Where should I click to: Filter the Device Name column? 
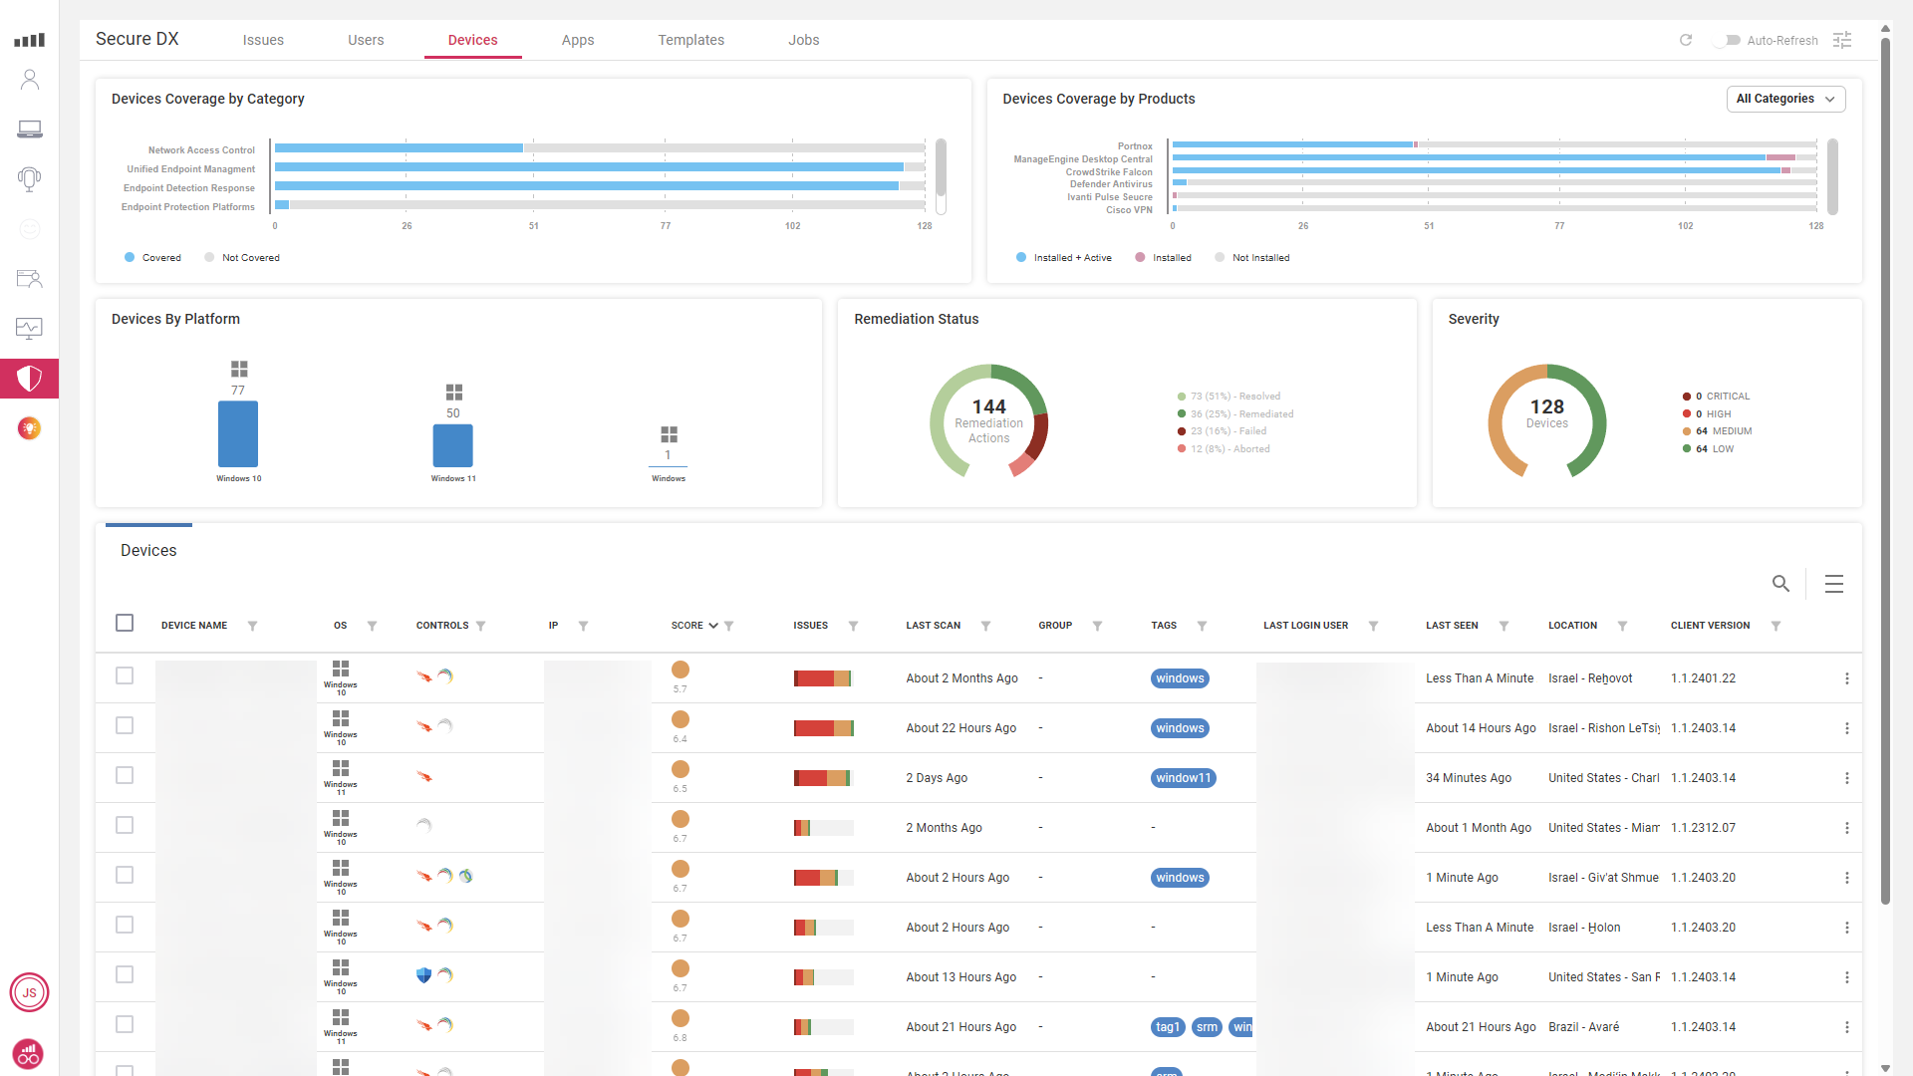click(x=252, y=626)
